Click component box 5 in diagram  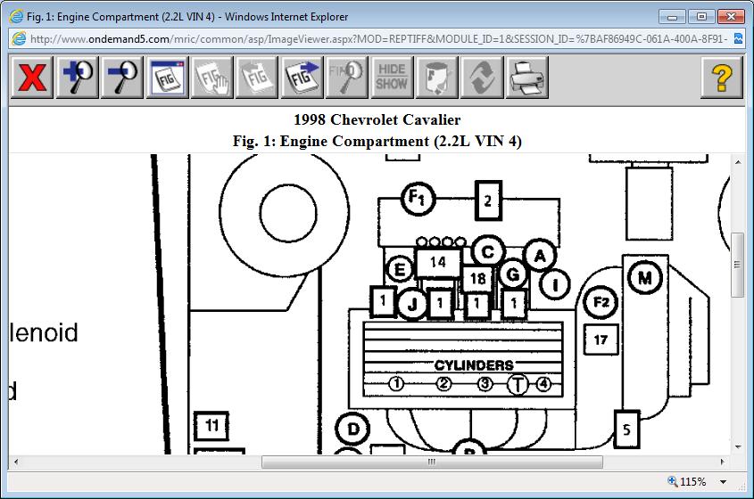(x=626, y=429)
